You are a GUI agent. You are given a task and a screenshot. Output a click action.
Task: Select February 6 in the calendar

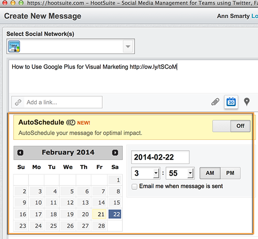[x=83, y=191]
